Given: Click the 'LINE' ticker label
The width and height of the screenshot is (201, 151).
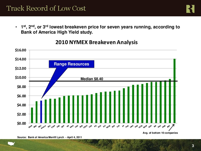Looking at the screenshot, I should click(x=132, y=127).
